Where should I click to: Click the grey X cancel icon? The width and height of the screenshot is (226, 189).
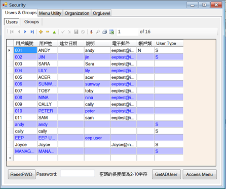(69, 31)
